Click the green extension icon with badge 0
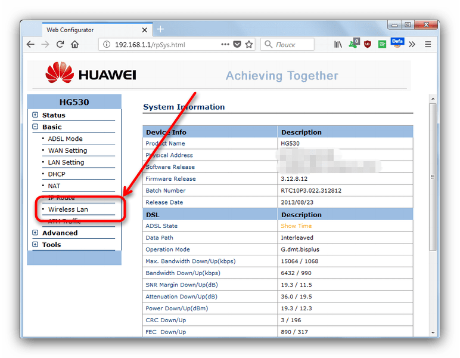Screen dimensions: 460x358 (x=353, y=44)
